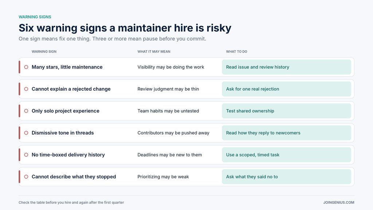373x210 pixels.
Task: Click the green 'WARNING SIGNS' section label
Action: tap(35, 17)
